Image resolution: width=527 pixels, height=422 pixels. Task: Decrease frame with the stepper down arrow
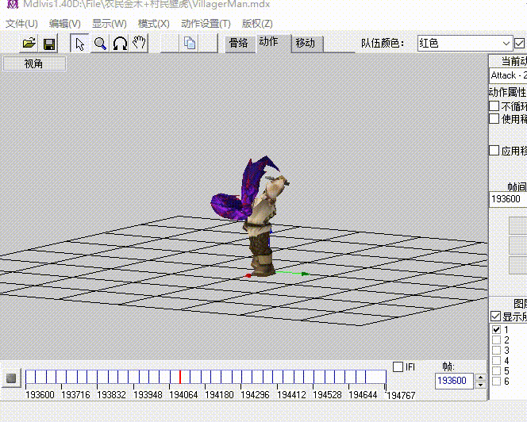481,385
